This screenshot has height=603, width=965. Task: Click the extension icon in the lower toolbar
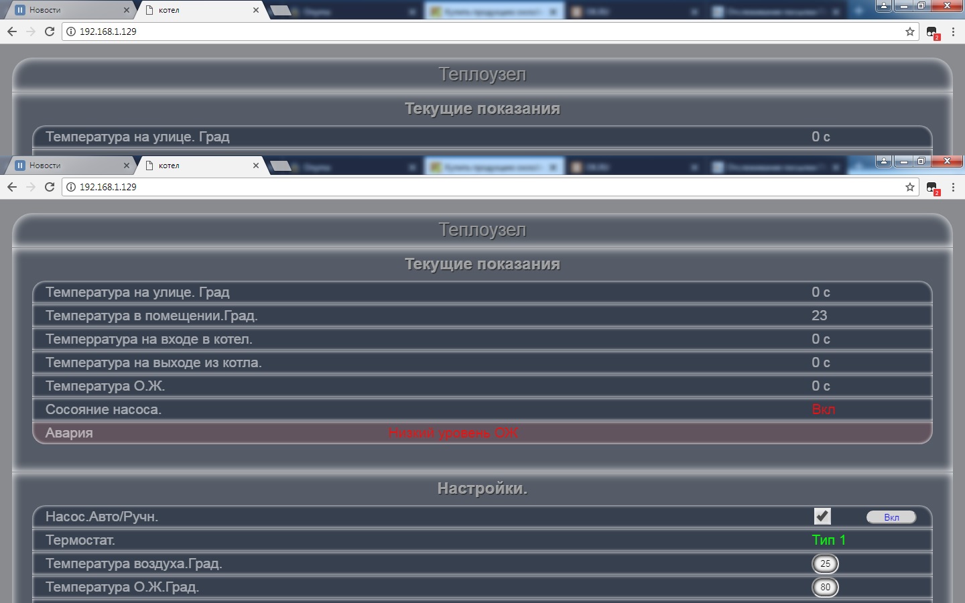click(x=932, y=188)
